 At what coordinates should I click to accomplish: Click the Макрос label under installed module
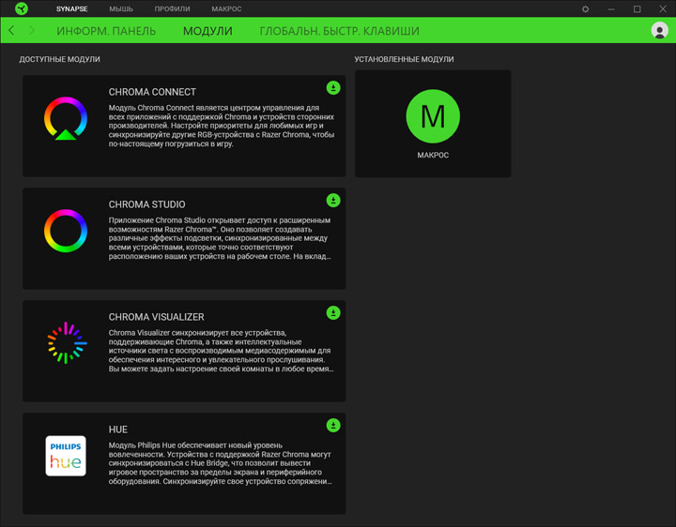point(433,155)
